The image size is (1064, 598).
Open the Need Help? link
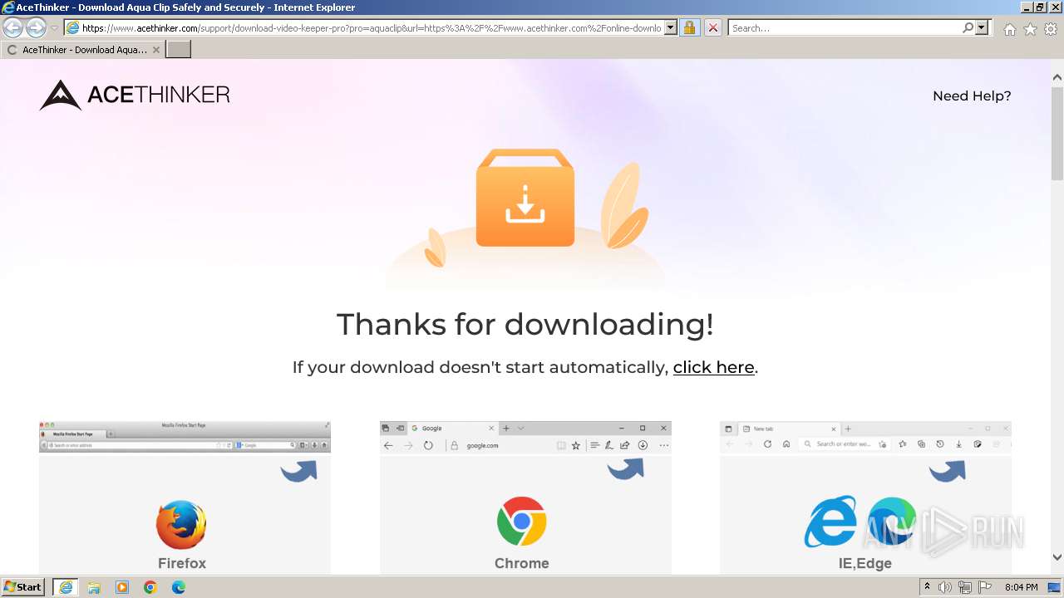[972, 96]
